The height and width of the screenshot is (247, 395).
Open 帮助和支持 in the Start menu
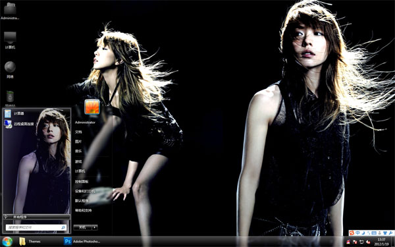[x=83, y=211]
